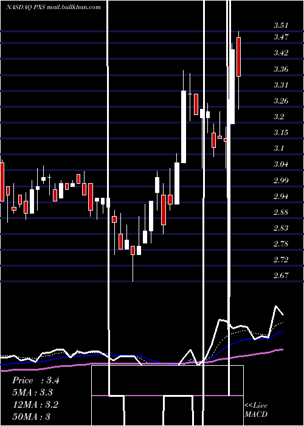Screen dimensions: 304x426
Task: Click the 2.94 price axis label
Action: 281,196
